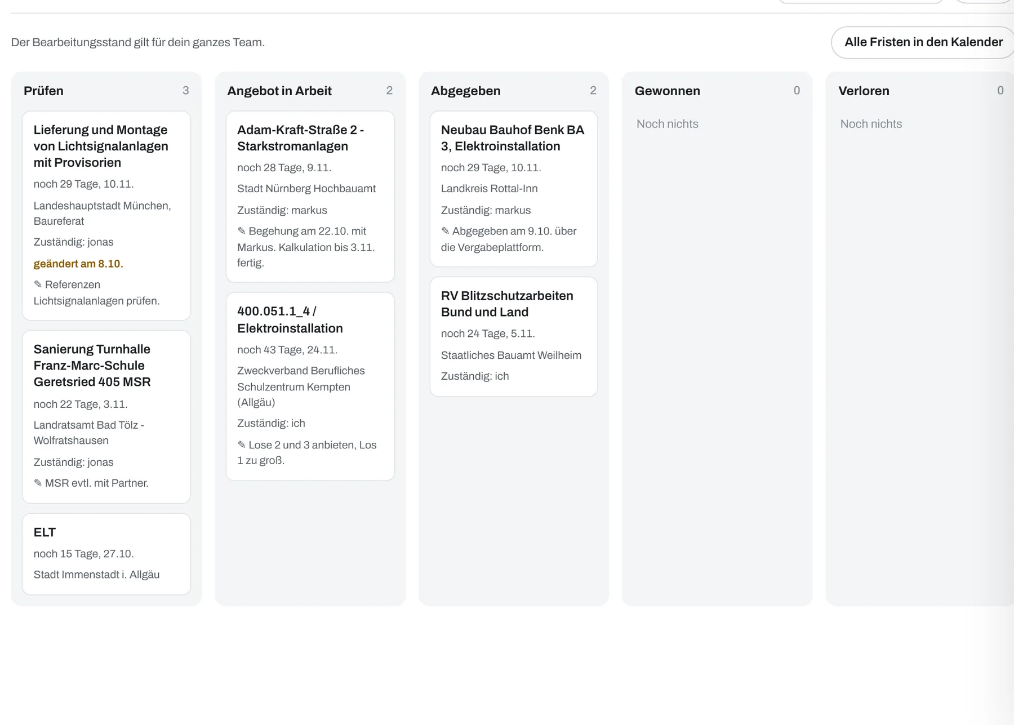Select the 'geändert am 8.10.' notice
The height and width of the screenshot is (725, 1014).
pyautogui.click(x=78, y=264)
